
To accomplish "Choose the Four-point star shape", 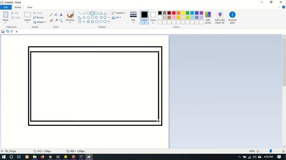I will [x=84, y=22].
